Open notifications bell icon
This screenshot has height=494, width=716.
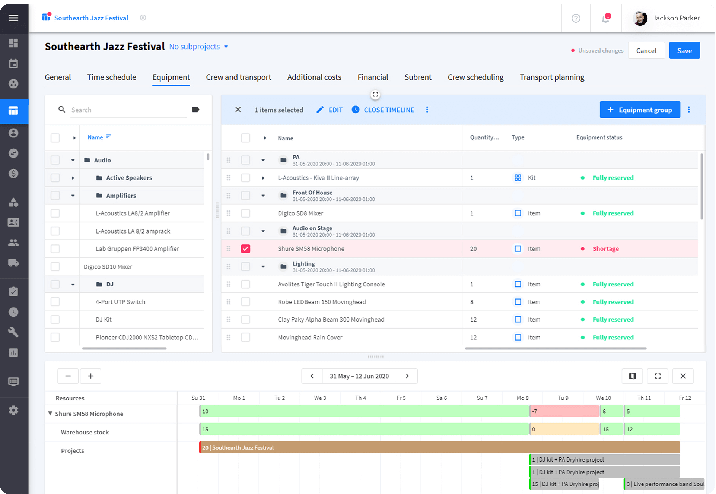605,18
